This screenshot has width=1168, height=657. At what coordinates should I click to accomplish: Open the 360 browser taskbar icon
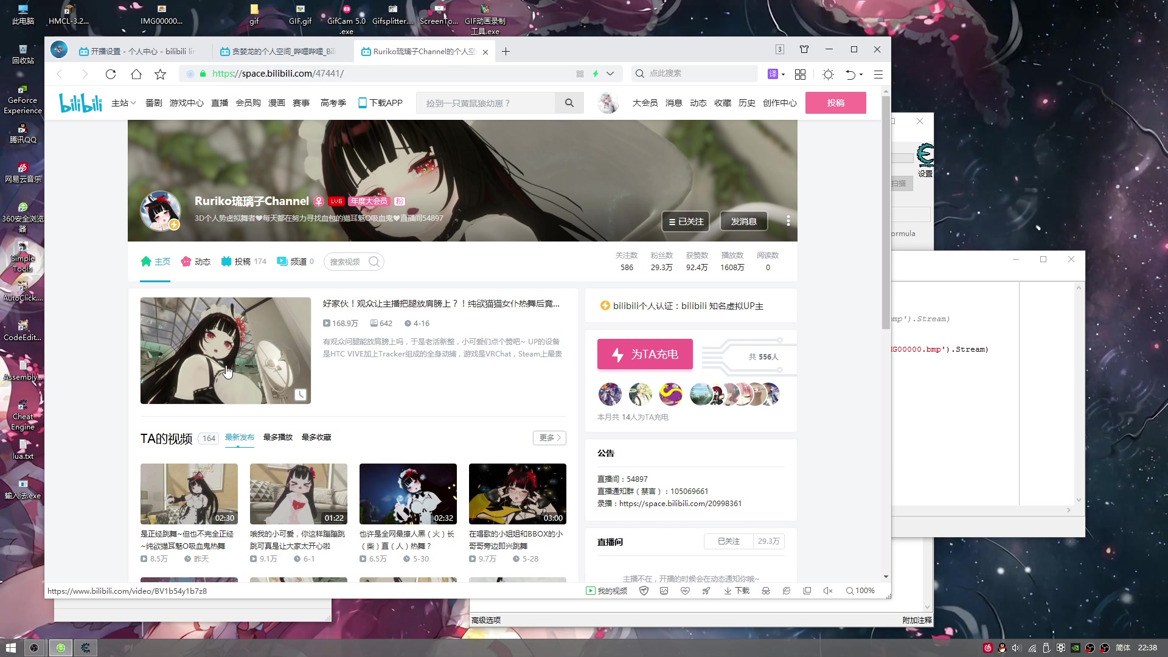pyautogui.click(x=60, y=648)
